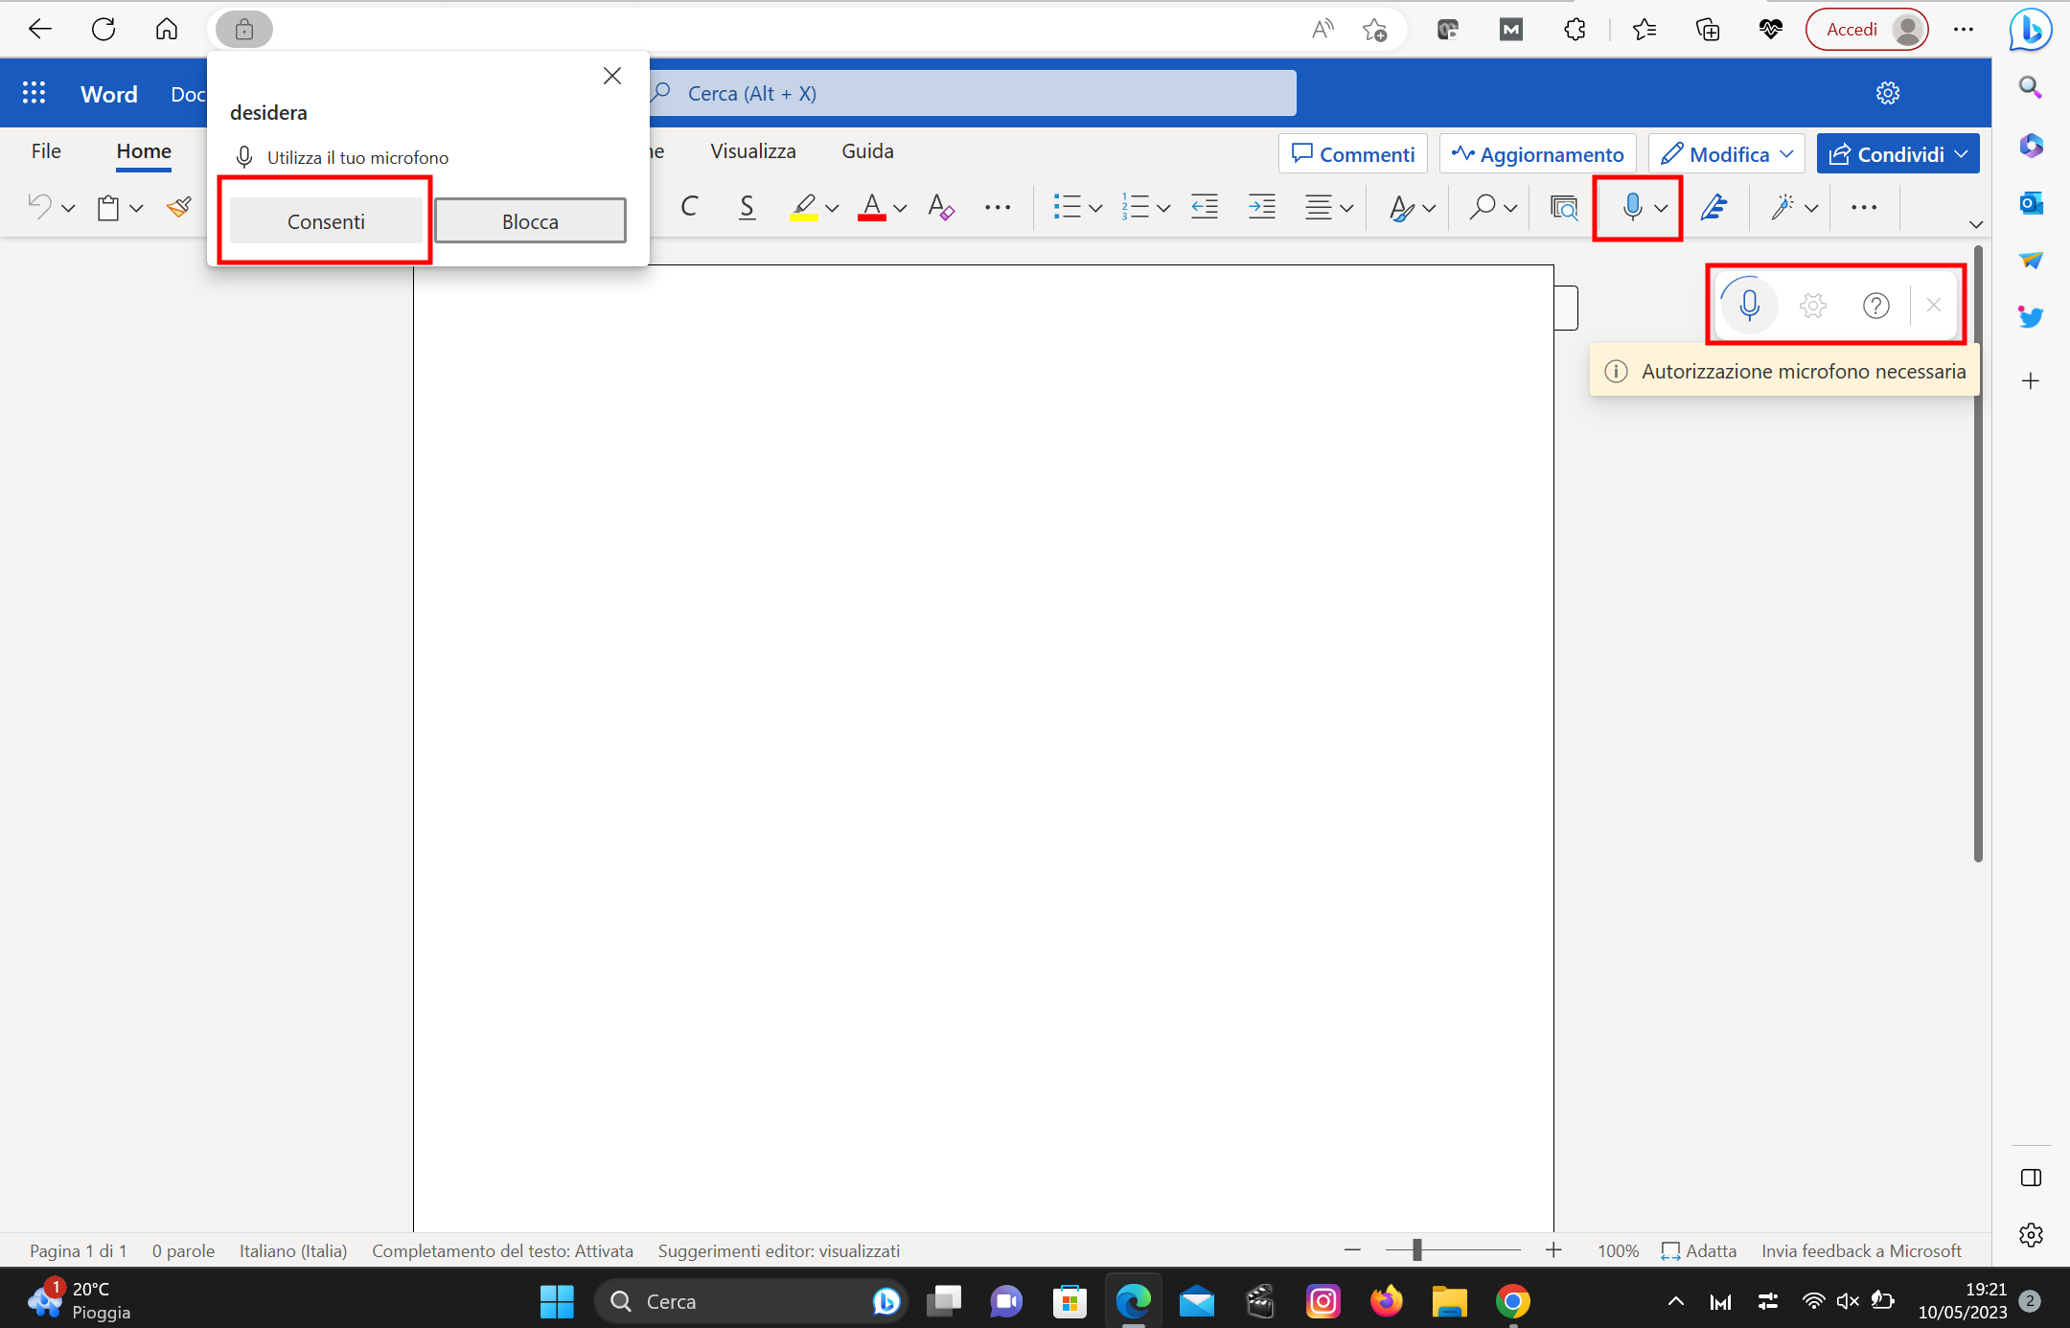Open the numbered list dropdown arrow
This screenshot has width=2070, height=1328.
(x=1163, y=207)
